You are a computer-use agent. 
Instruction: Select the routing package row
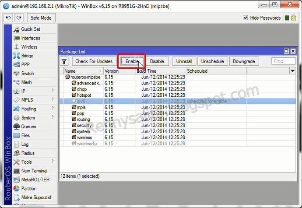(177, 119)
